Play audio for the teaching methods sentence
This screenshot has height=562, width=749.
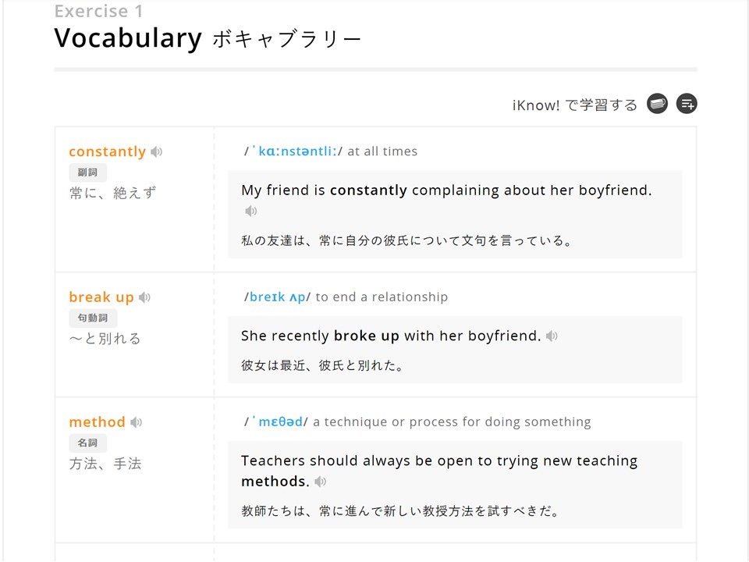(320, 482)
